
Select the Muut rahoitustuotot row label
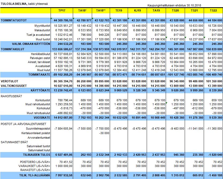pyautogui.click(x=38, y=104)
